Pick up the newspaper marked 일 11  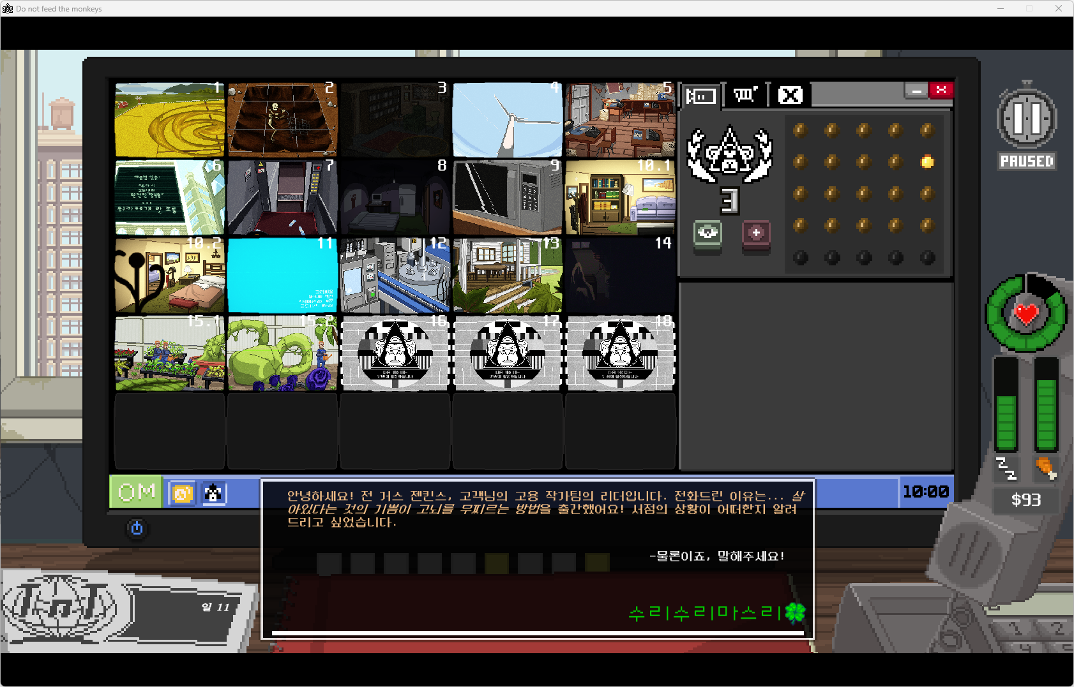click(x=128, y=610)
